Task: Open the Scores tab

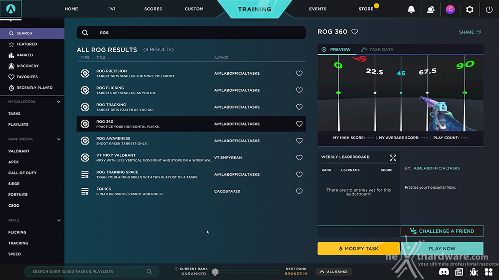Action: click(x=153, y=9)
